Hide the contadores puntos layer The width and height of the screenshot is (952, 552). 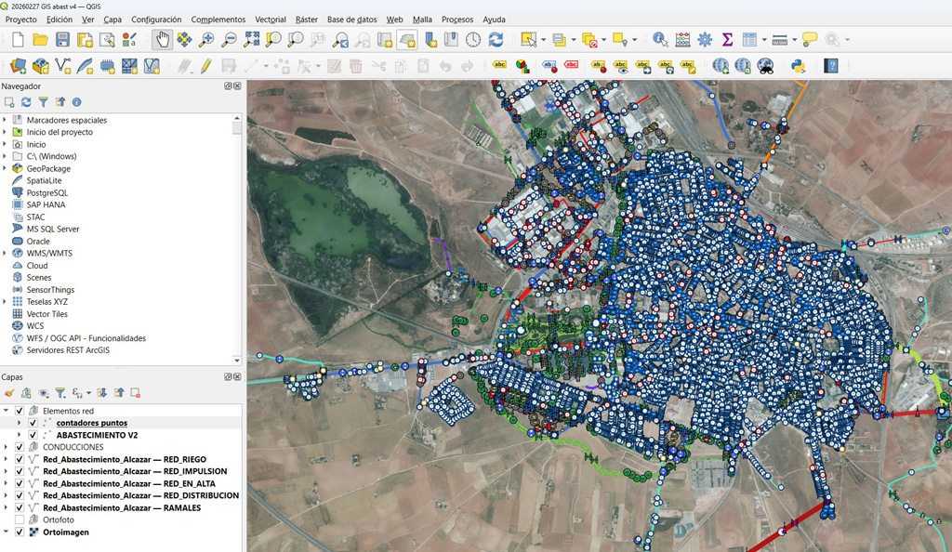pos(33,423)
